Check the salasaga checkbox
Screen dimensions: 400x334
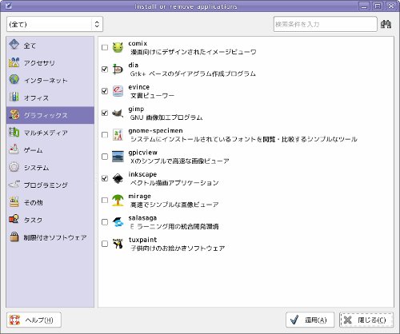pos(105,222)
